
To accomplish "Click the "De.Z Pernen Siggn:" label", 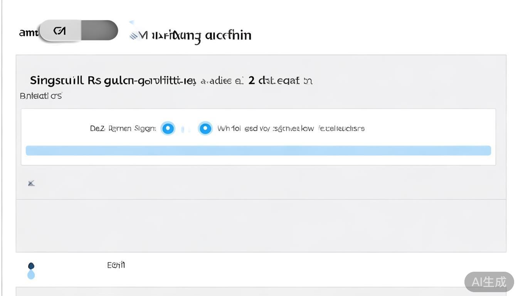I will pyautogui.click(x=123, y=128).
